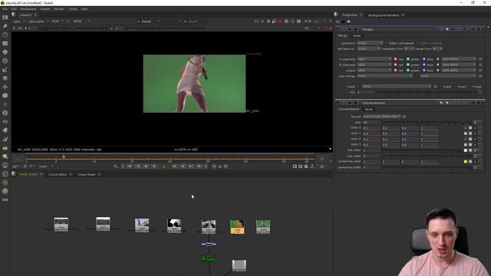This screenshot has width=491, height=276.
Task: Select the leftmost Read node thumbnail
Action: [61, 225]
